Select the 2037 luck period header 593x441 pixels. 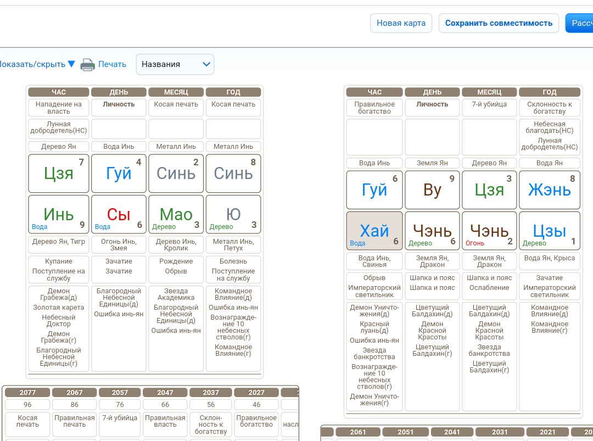tap(211, 393)
